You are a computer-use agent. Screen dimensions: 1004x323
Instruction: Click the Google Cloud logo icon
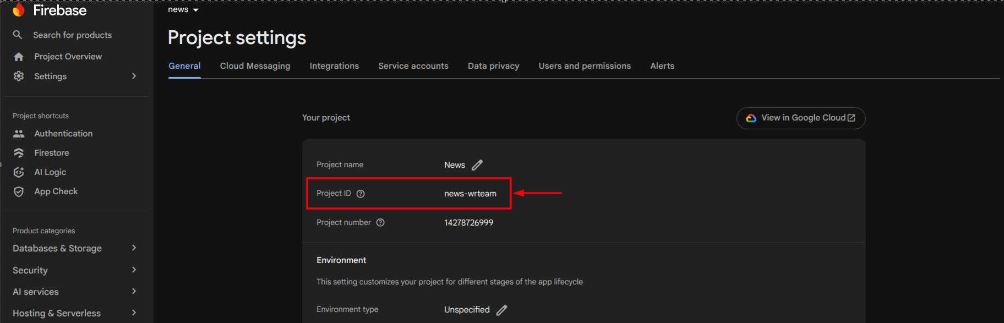[x=751, y=118]
